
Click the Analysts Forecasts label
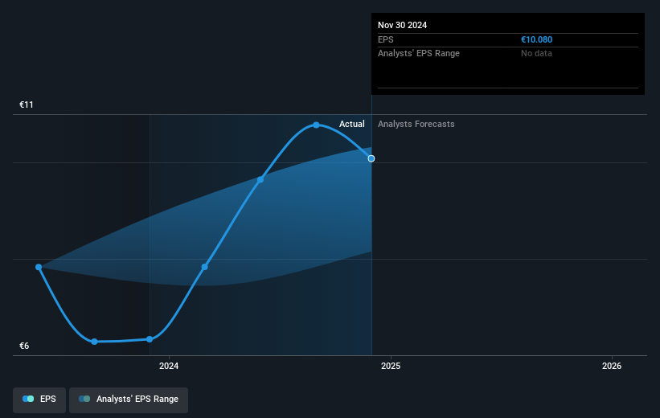tap(416, 124)
